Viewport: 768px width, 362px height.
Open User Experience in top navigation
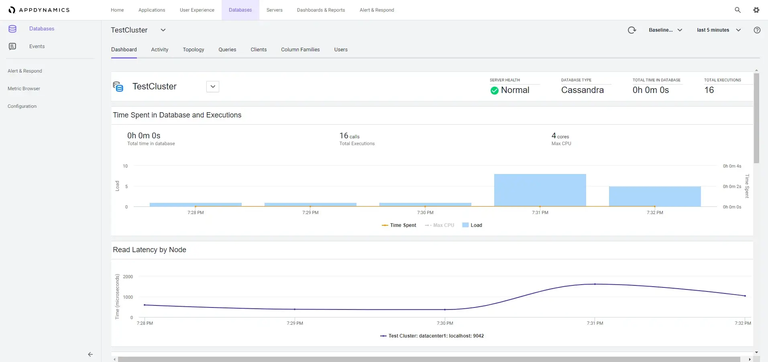point(197,10)
